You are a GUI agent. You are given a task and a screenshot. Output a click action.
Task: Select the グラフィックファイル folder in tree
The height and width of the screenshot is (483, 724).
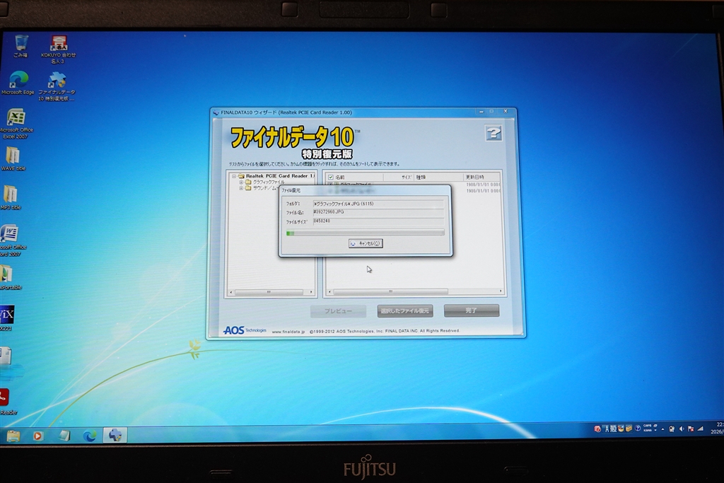coord(268,182)
